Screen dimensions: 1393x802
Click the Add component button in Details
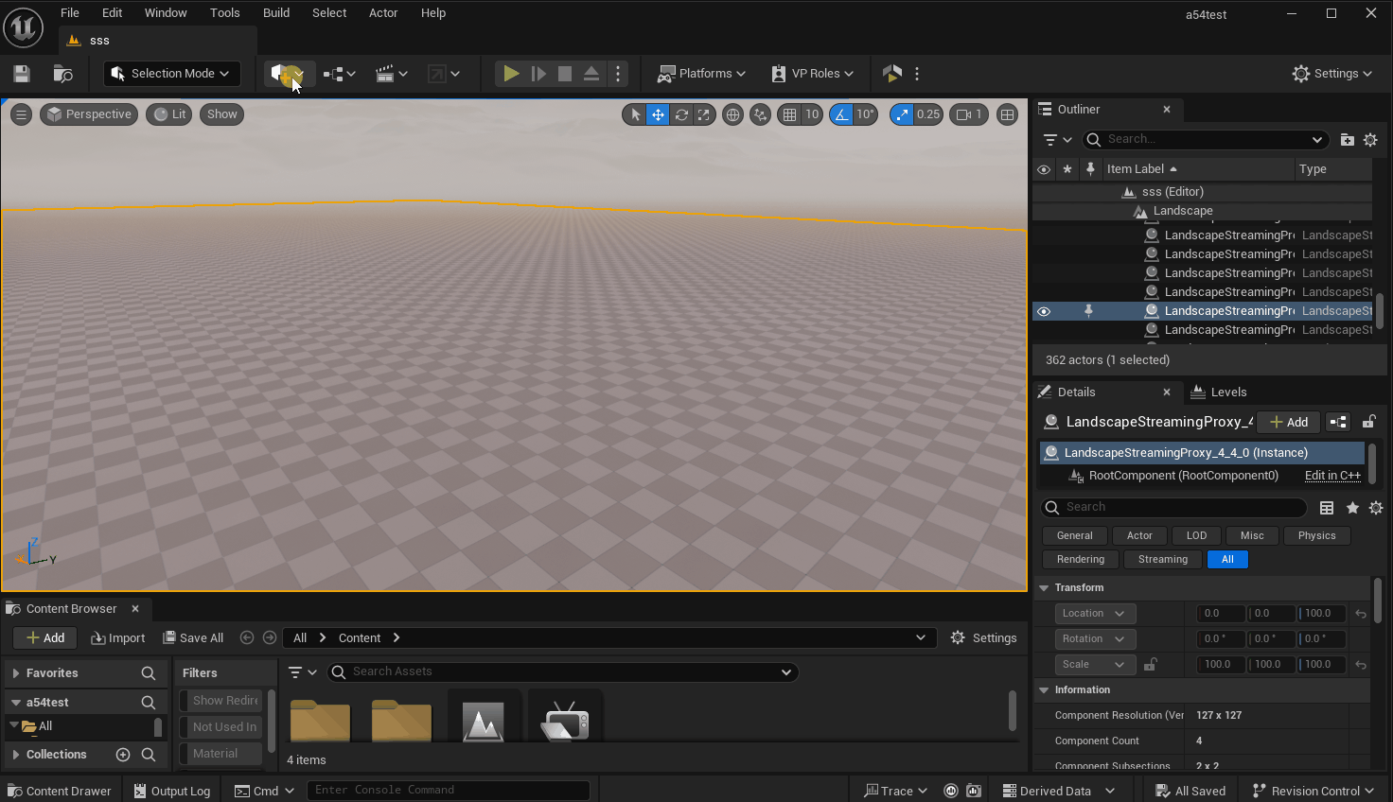point(1289,423)
